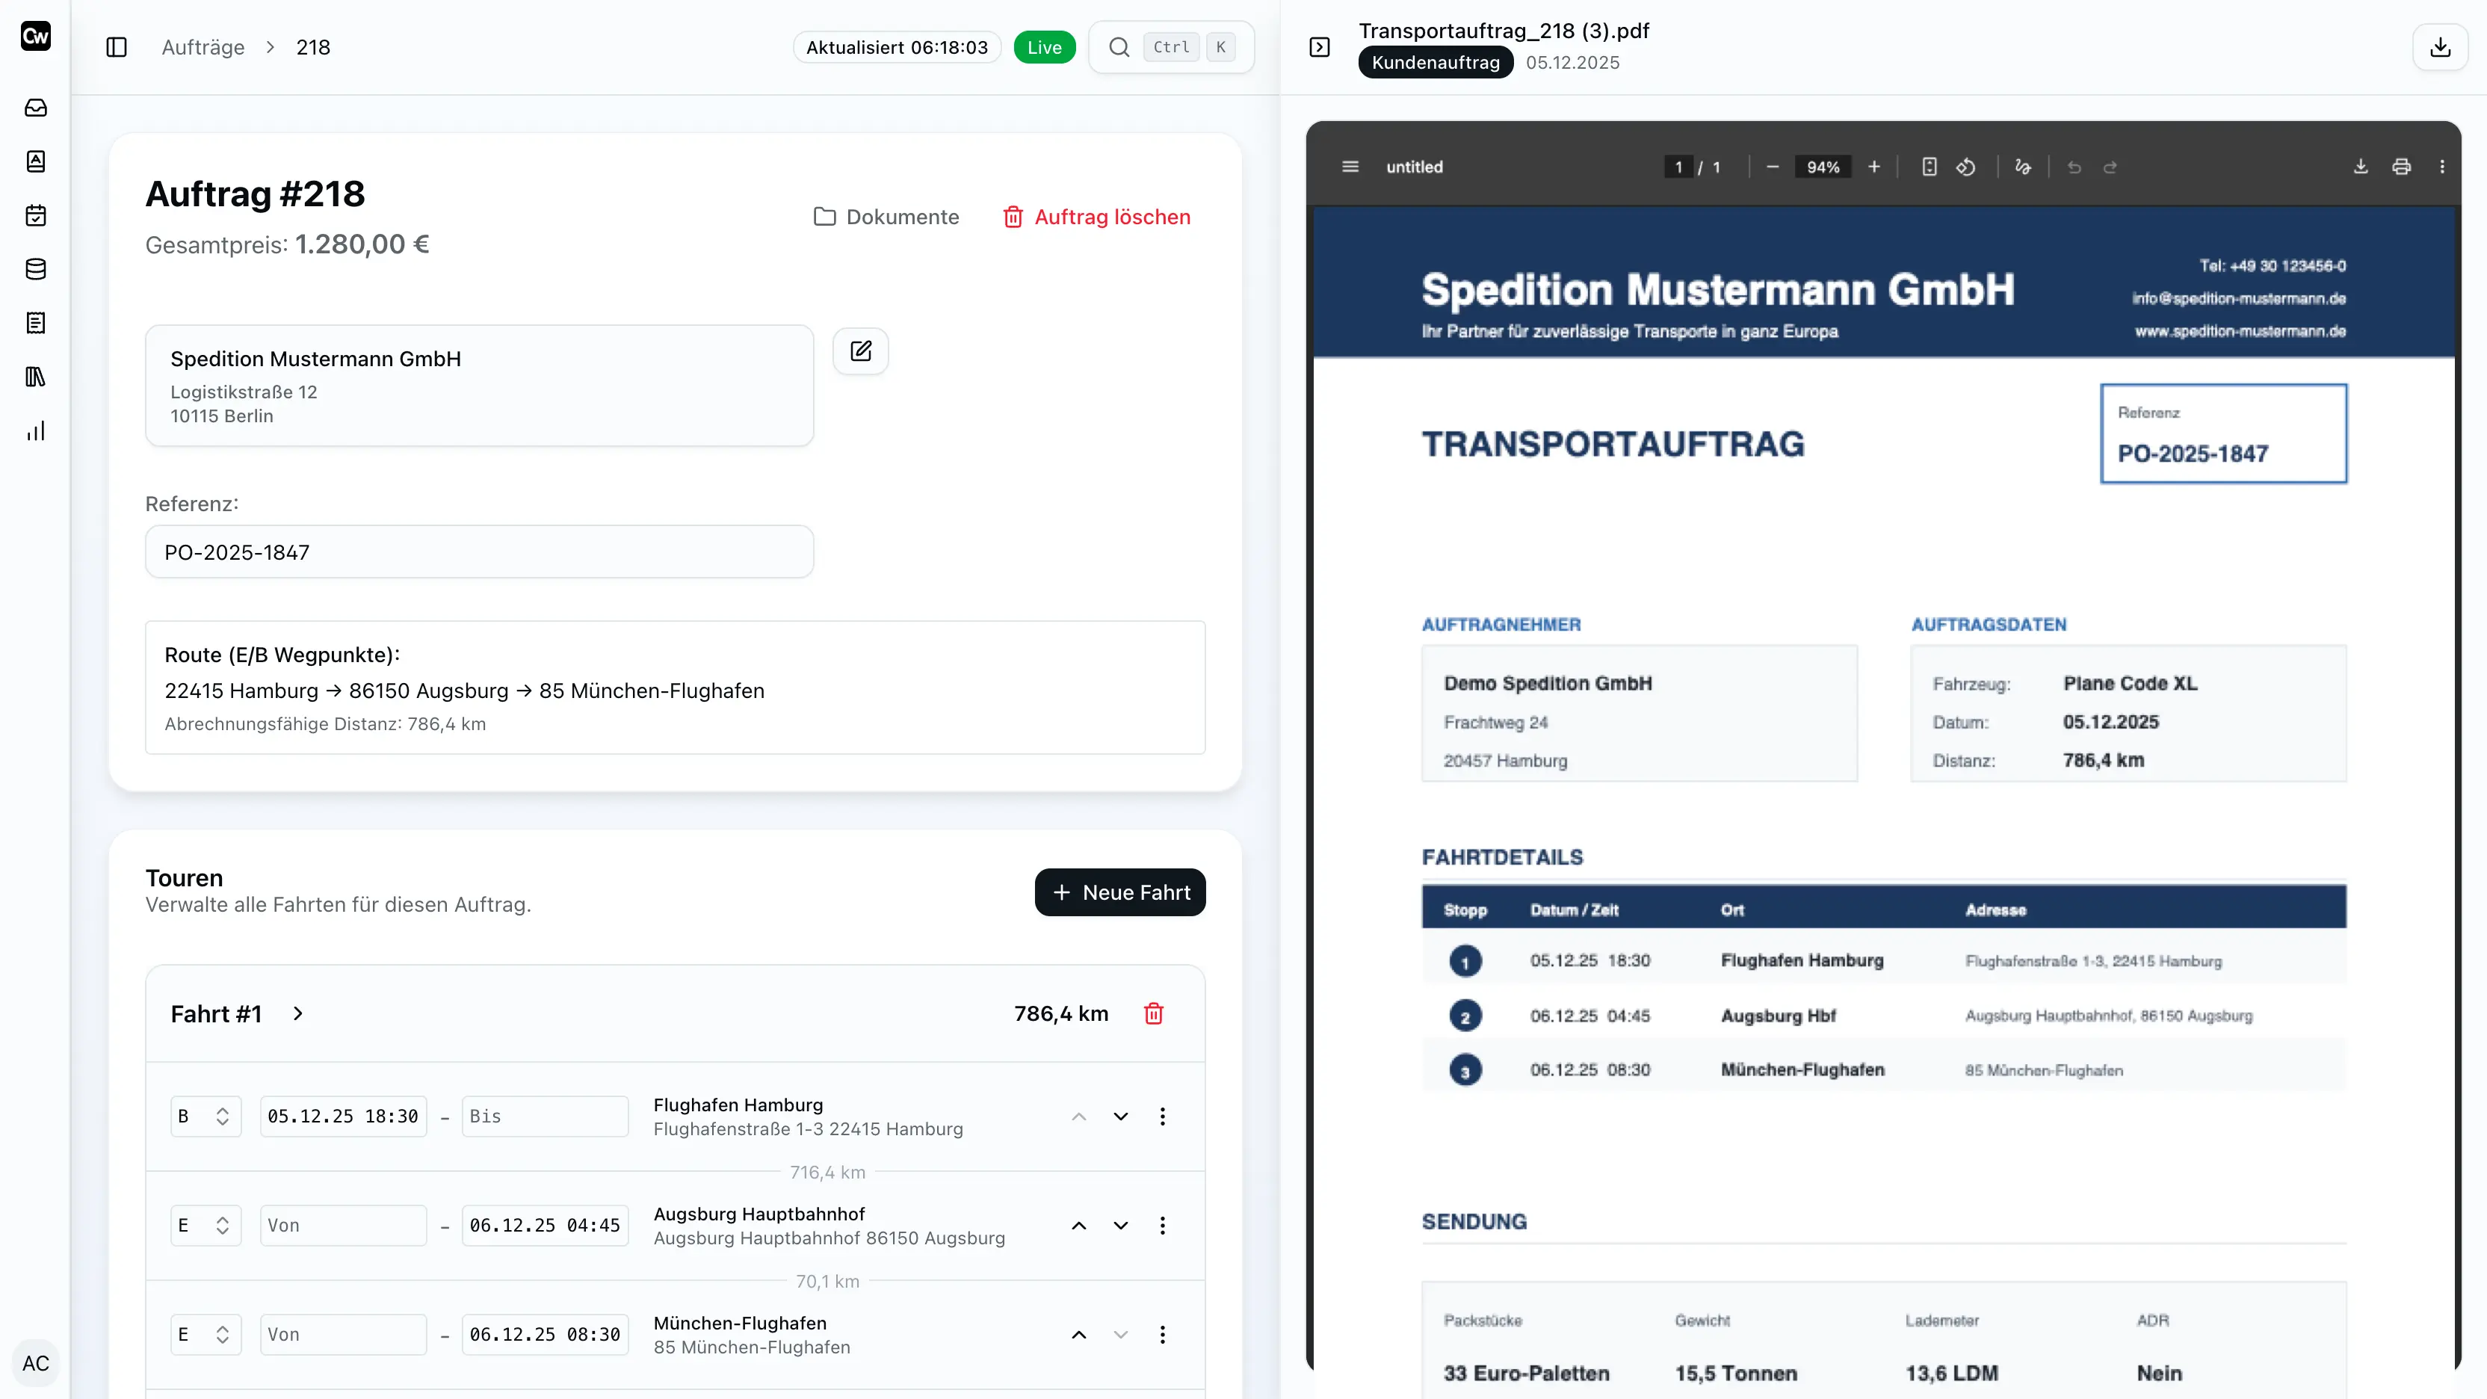Screen dimensions: 2487x1399
Task: Open the three-dot menu for München-Flughafen stop
Action: (x=1164, y=1334)
